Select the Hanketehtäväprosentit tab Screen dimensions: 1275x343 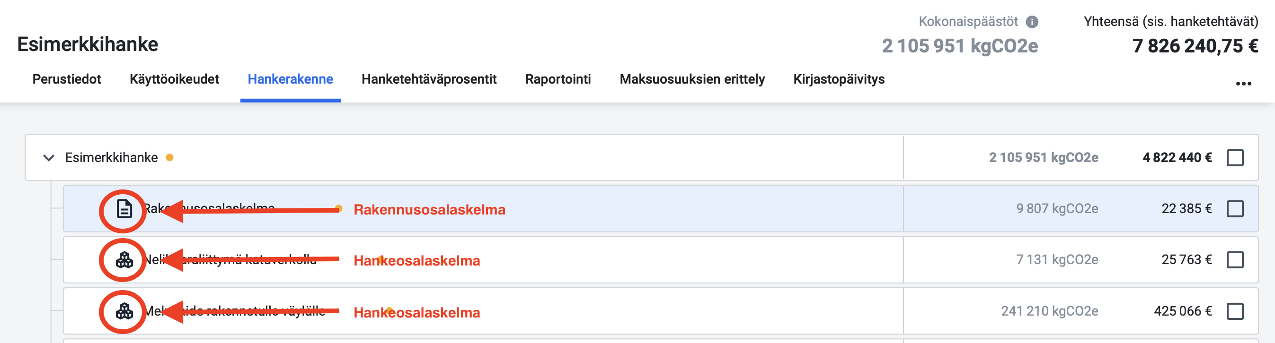429,79
